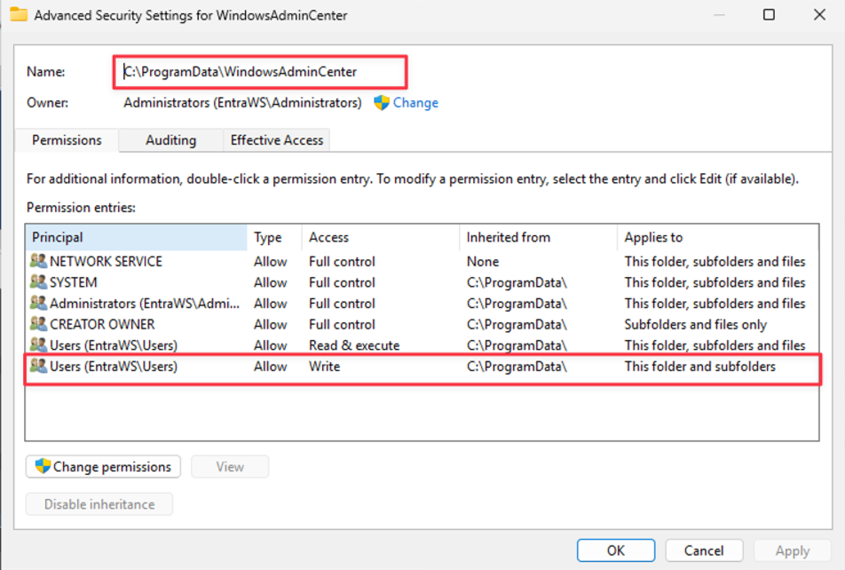
Task: Select the Permissions tab
Action: tap(67, 140)
